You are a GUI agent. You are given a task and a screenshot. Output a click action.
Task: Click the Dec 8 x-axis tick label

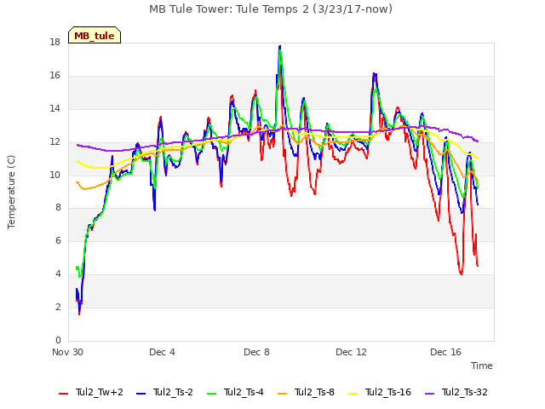[x=256, y=352]
